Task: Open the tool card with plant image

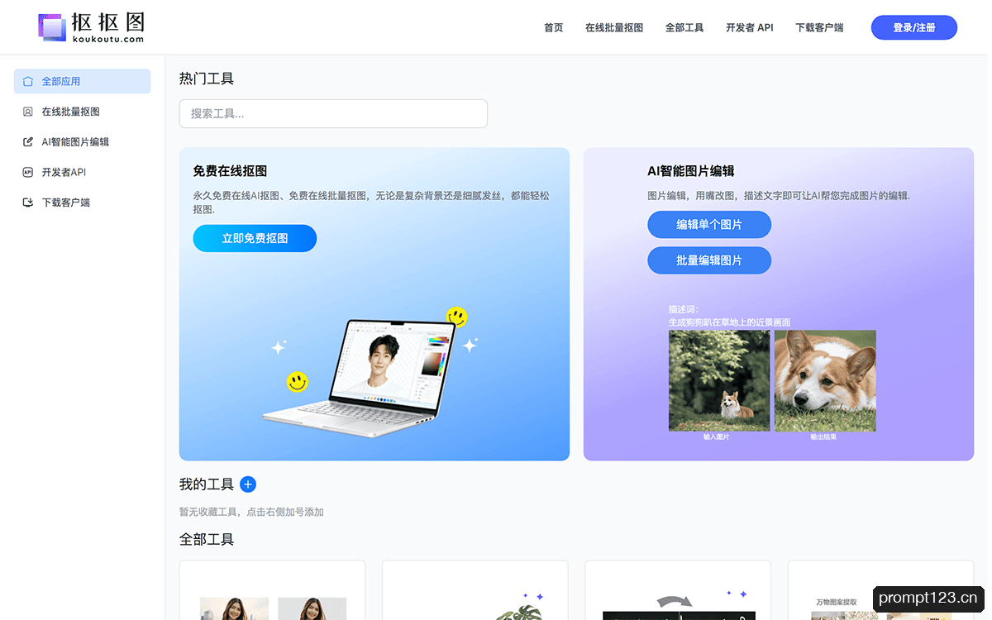Action: click(x=475, y=590)
